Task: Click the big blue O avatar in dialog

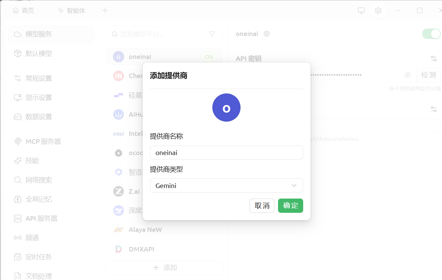Action: (226, 108)
